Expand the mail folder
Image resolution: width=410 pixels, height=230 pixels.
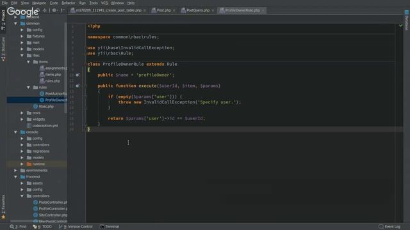click(22, 43)
